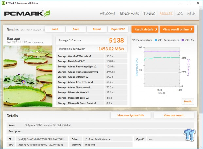Click View raw result

pos(174,115)
